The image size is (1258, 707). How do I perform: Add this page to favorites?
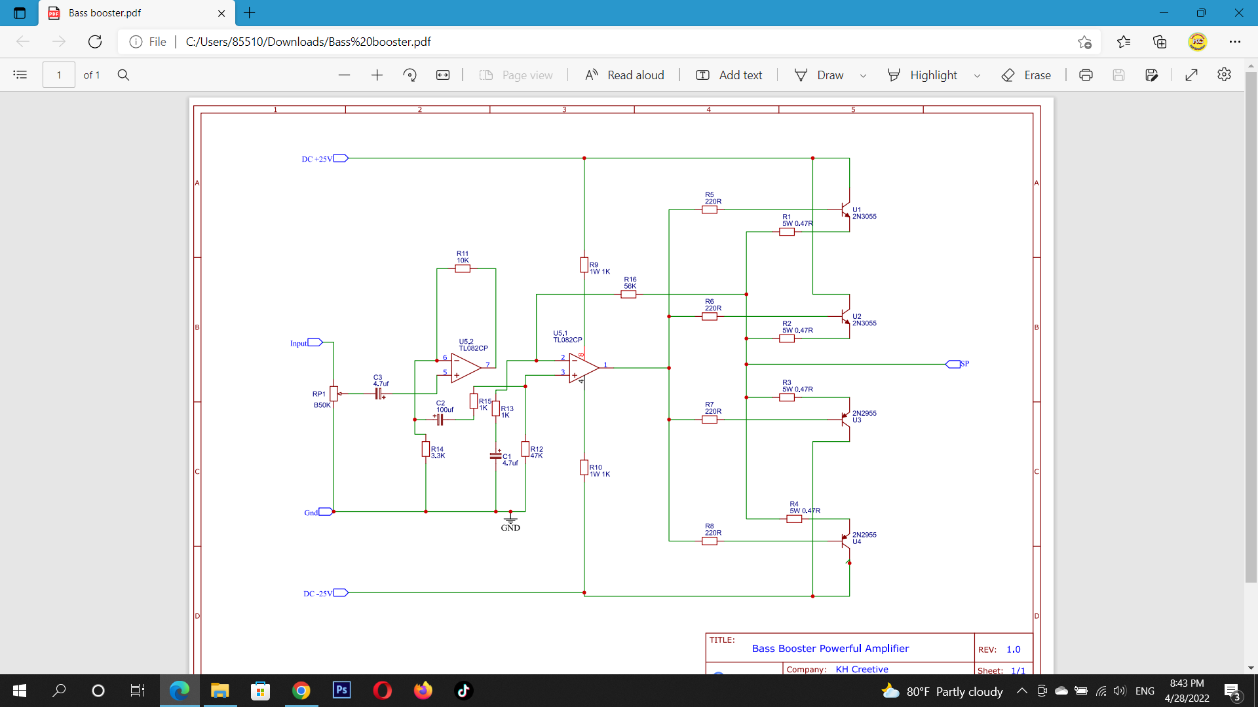[1084, 42]
